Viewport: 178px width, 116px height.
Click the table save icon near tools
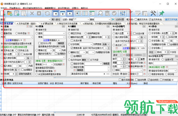tap(145, 14)
